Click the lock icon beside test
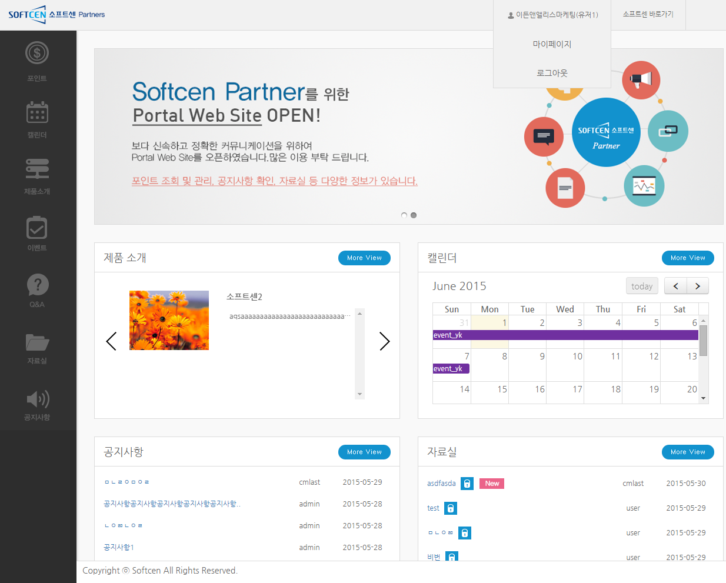This screenshot has width=726, height=583. (x=451, y=508)
